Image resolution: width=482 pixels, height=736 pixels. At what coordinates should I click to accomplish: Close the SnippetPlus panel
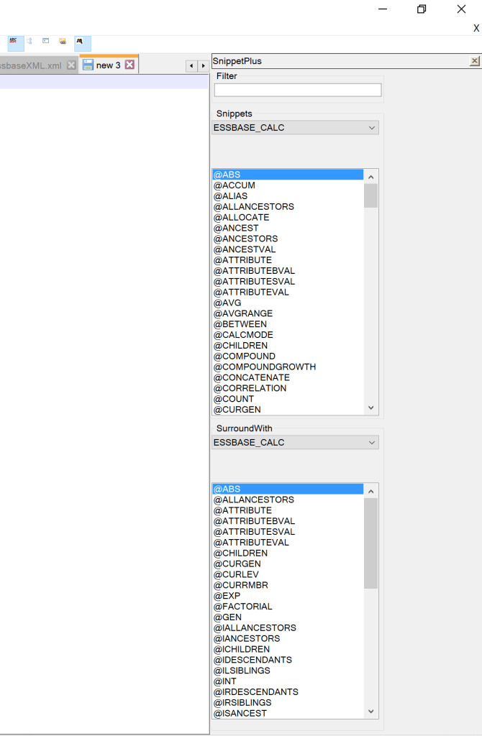[x=475, y=61]
